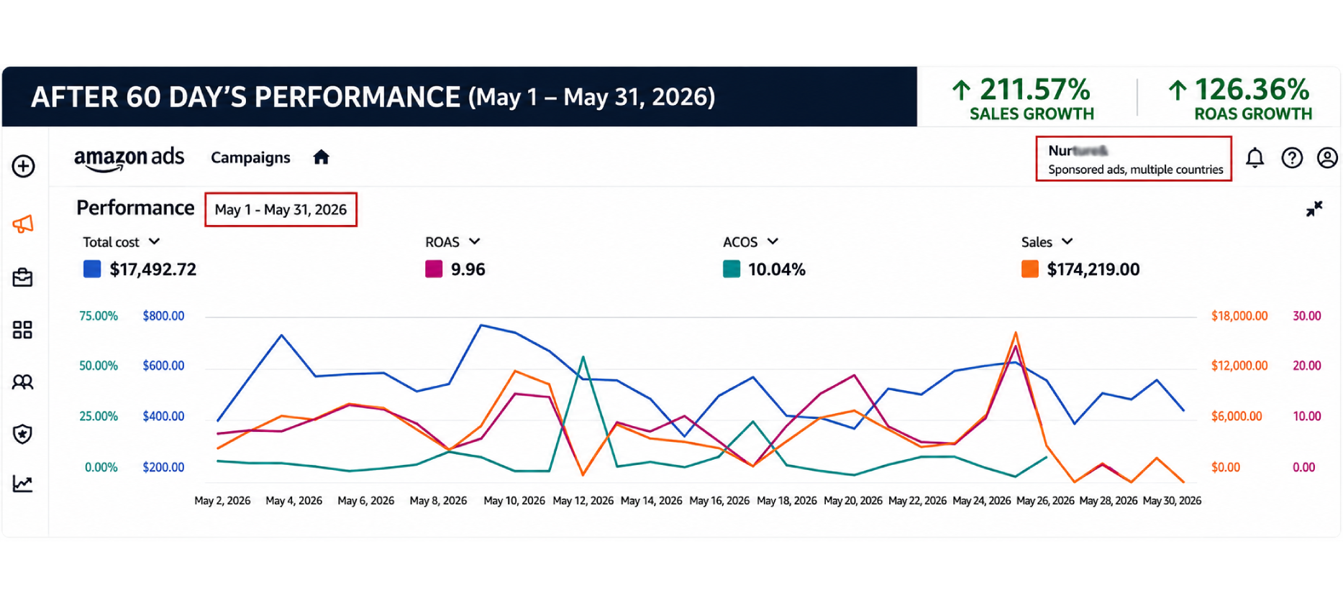Open the May 1 - May 31 date range picker
This screenshot has height=605, width=1343.
[x=281, y=210]
